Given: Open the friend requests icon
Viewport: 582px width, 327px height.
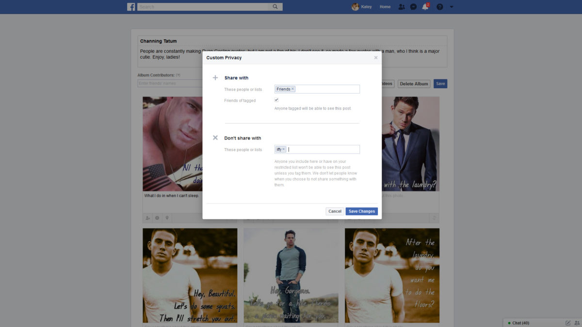Looking at the screenshot, I should [x=402, y=7].
